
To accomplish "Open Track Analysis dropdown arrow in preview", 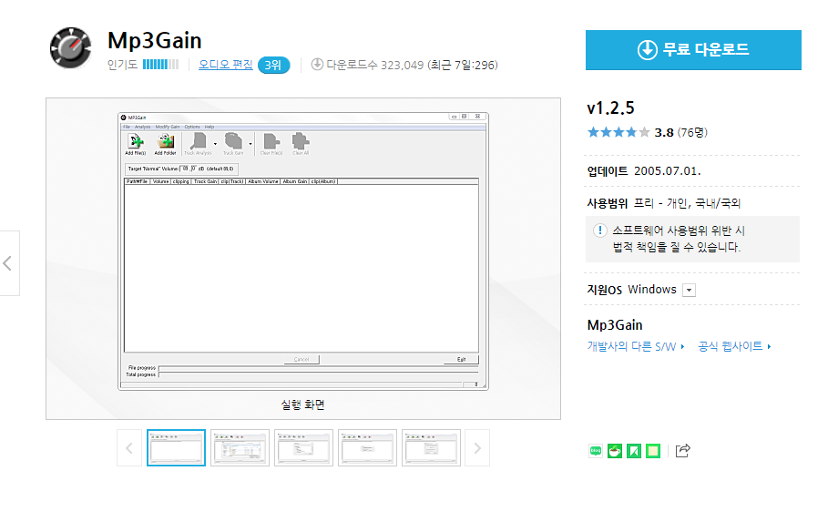I will click(216, 144).
